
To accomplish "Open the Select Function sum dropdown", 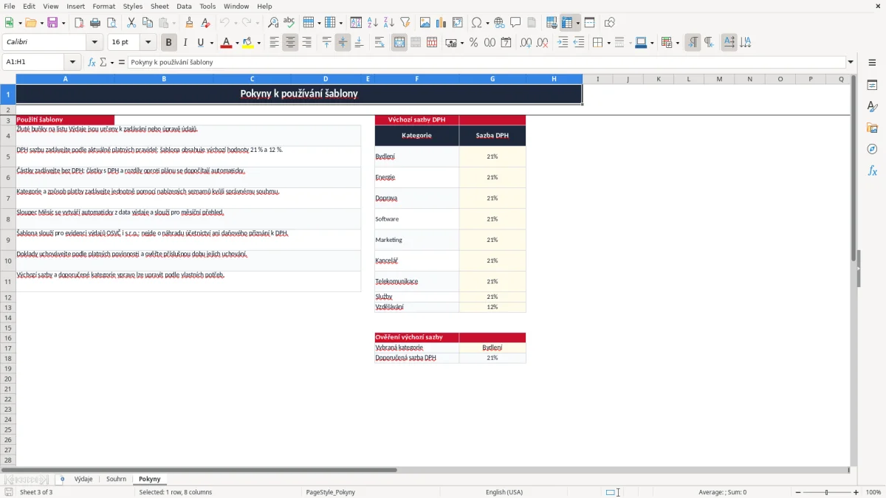I will pyautogui.click(x=112, y=62).
